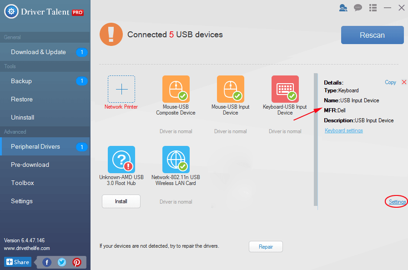This screenshot has height=270, width=408.
Task: Select the Keyboard-USB Input Device icon
Action: (x=285, y=89)
